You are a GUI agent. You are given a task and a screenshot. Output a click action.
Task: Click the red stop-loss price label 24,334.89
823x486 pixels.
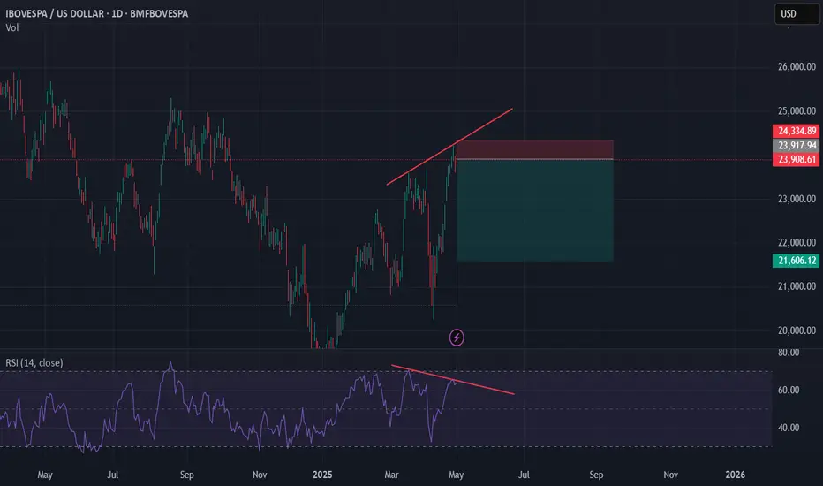coord(796,131)
